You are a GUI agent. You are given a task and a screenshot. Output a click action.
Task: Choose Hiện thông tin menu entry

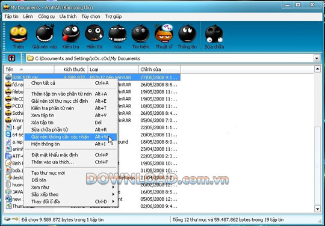(x=70, y=144)
